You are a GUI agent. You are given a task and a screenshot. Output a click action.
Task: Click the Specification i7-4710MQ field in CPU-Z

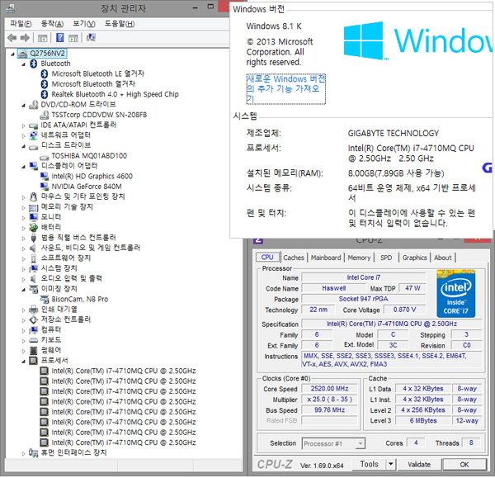391,324
